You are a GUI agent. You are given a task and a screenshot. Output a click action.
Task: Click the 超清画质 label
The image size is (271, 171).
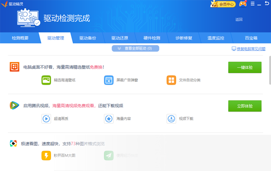pyautogui.click(x=61, y=119)
